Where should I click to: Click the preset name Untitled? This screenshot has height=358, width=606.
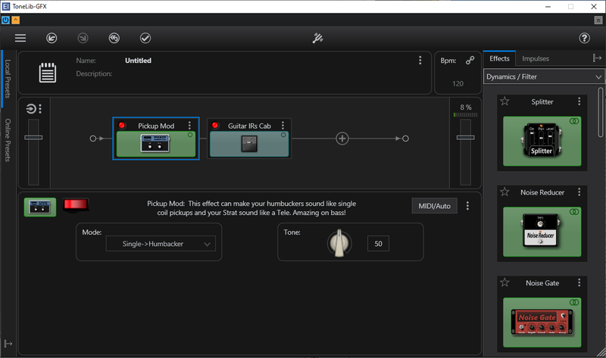138,61
